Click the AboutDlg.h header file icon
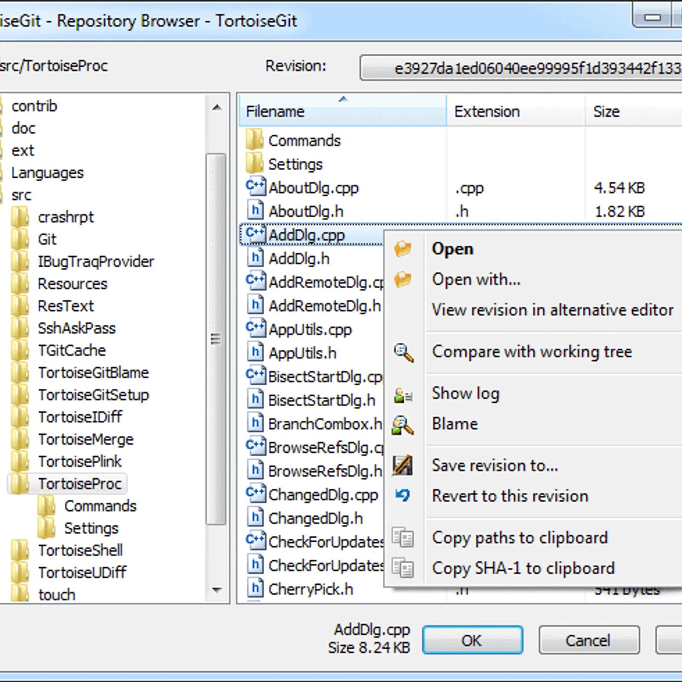The height and width of the screenshot is (682, 682). (x=255, y=211)
